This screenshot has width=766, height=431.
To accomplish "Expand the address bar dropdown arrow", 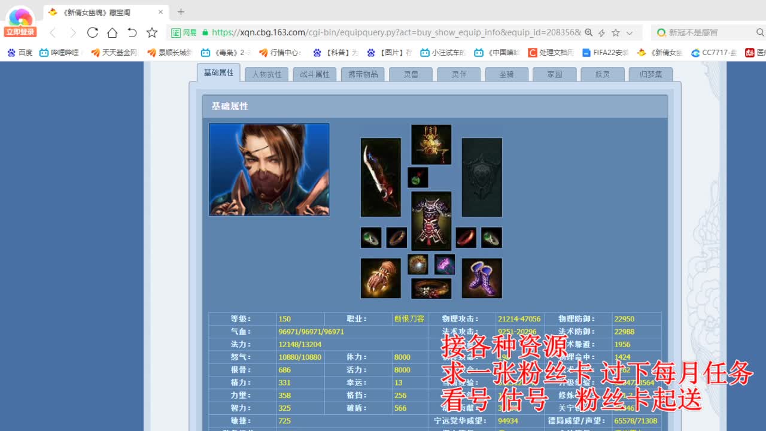I will click(x=630, y=33).
